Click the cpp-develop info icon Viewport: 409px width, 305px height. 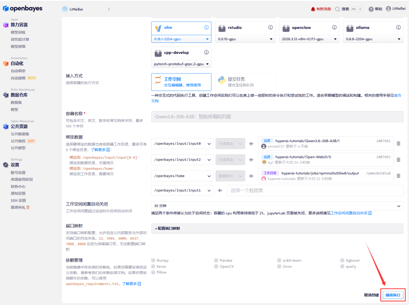(206, 52)
